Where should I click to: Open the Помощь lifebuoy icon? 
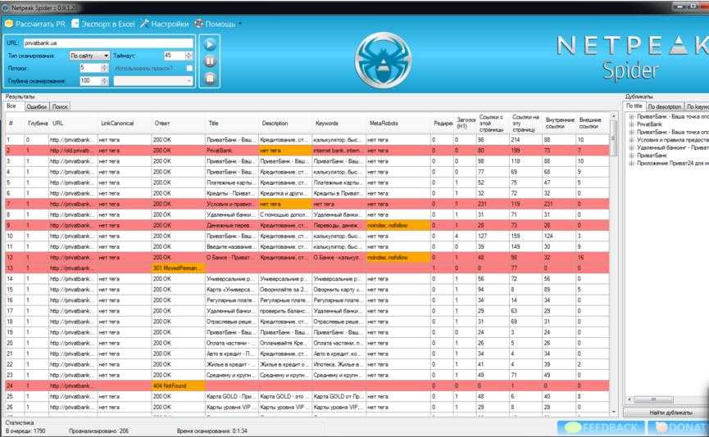(x=198, y=24)
